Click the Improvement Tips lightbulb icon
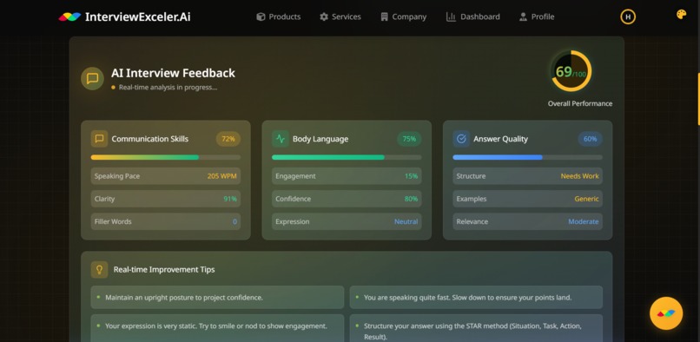Viewport: 700px width, 342px height. pos(100,270)
